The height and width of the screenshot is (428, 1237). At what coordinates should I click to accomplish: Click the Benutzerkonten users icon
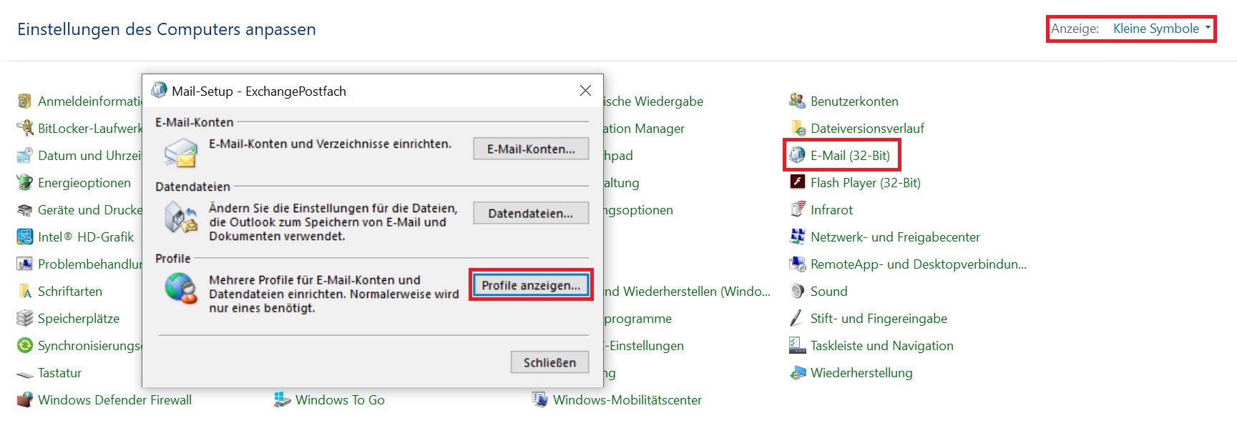point(797,101)
